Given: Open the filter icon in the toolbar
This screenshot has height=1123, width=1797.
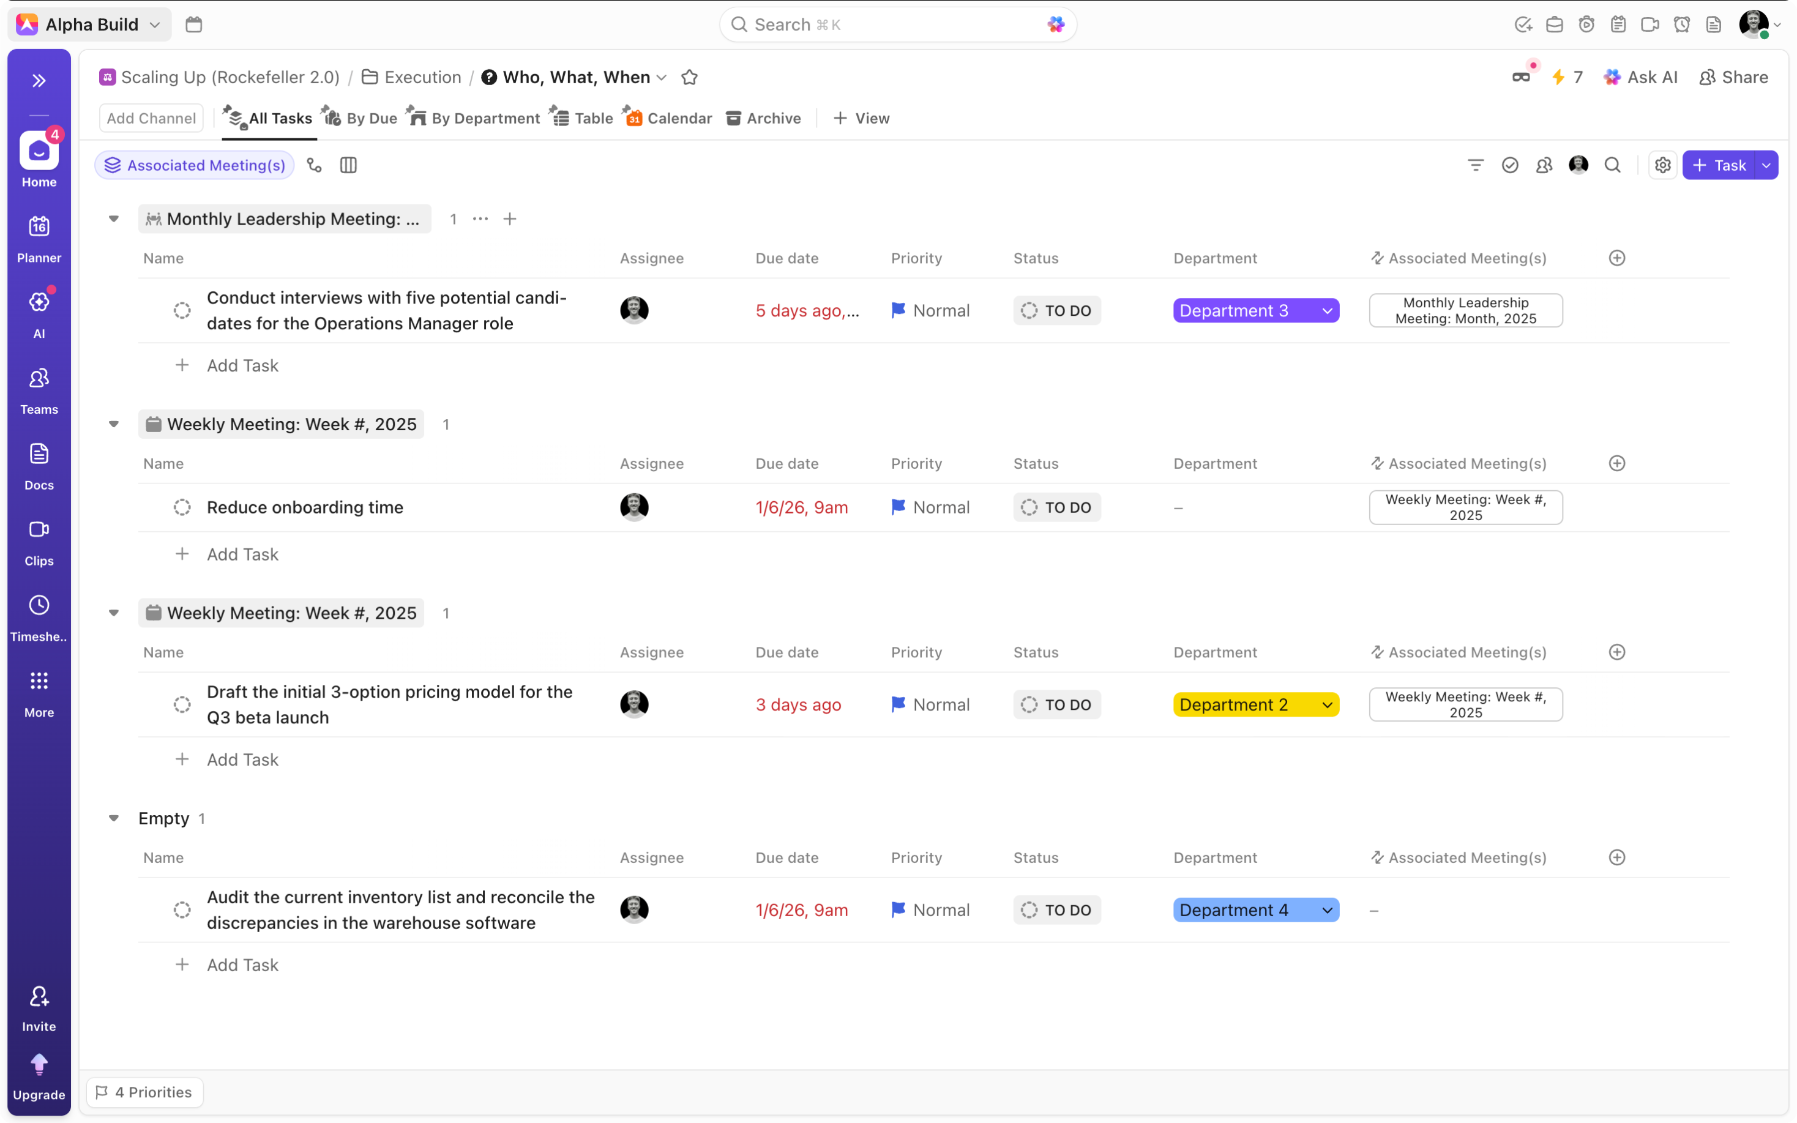Looking at the screenshot, I should pos(1476,165).
